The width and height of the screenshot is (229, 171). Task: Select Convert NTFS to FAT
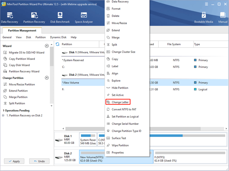(127, 109)
